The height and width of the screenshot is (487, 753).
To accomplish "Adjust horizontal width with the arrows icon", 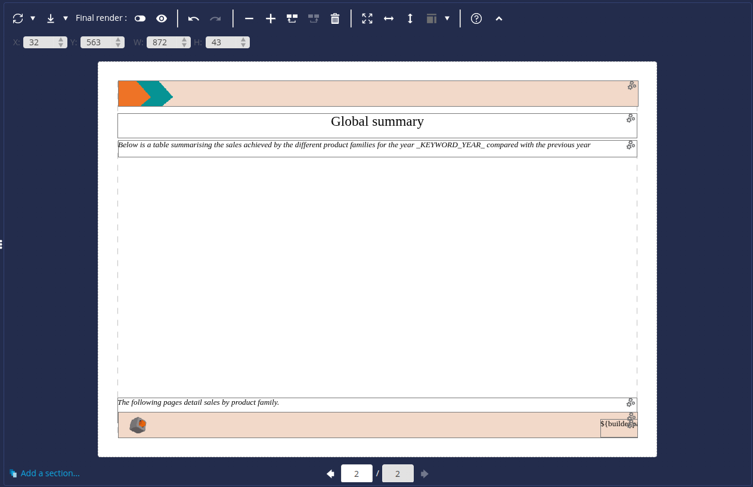I will (389, 18).
